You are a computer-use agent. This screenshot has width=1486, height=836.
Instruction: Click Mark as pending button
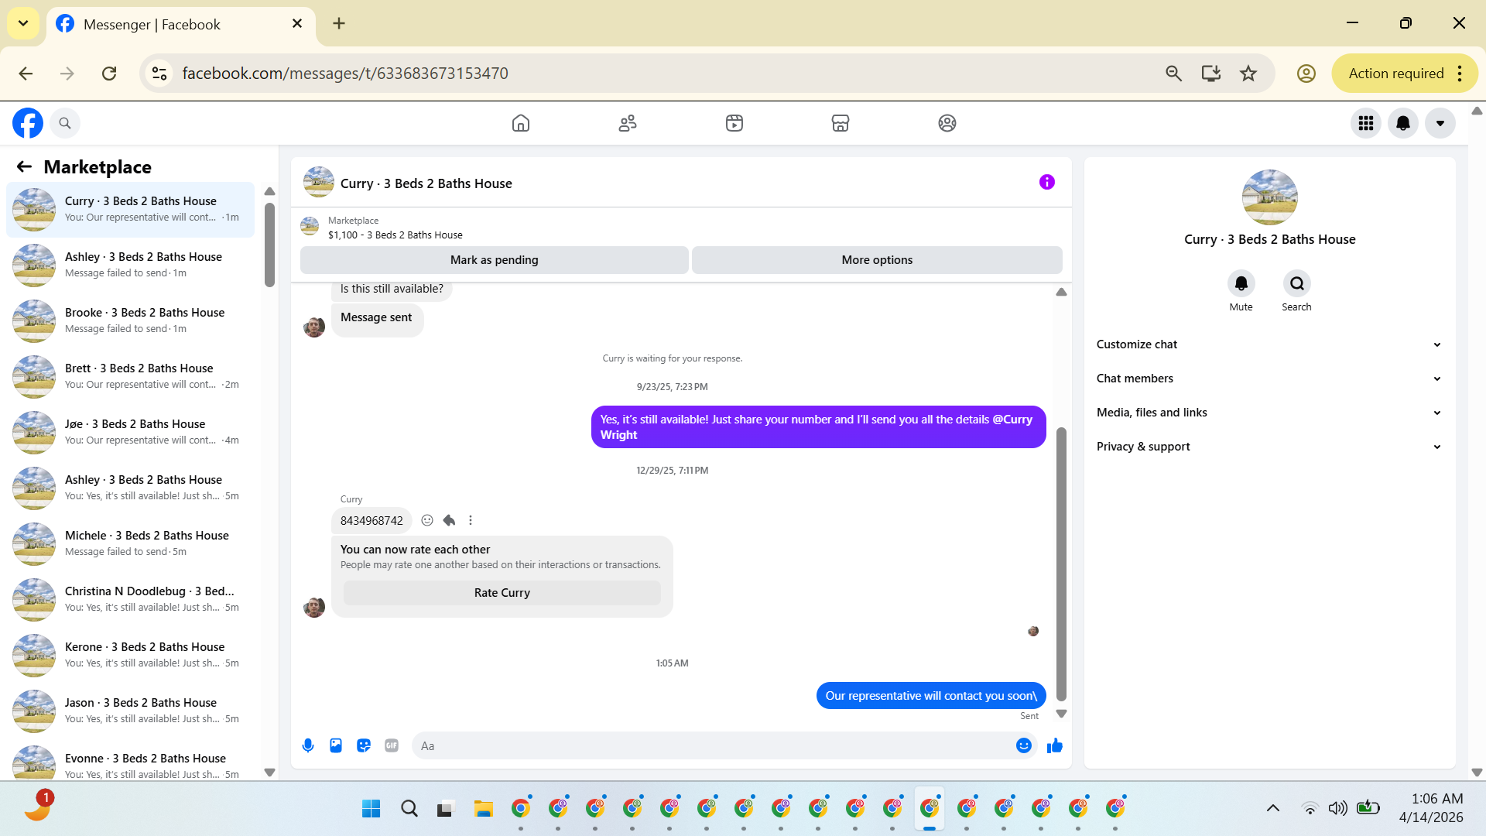(494, 260)
